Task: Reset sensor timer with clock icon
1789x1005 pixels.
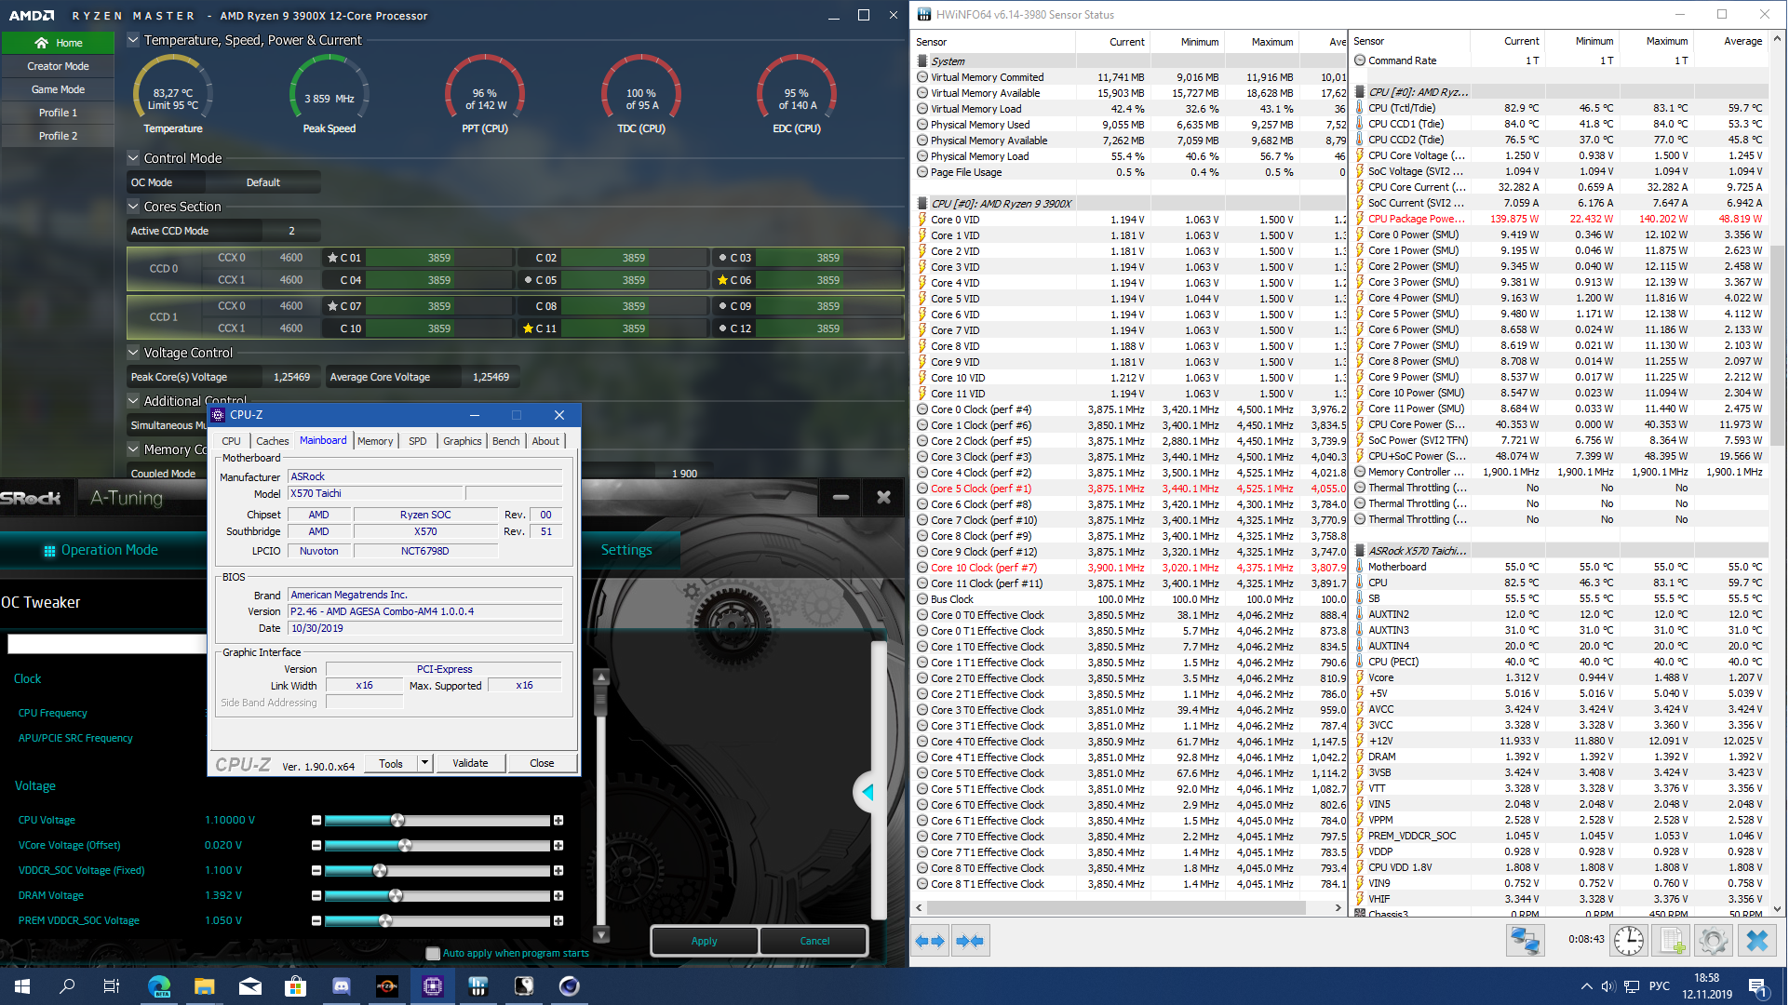Action: click(1628, 942)
